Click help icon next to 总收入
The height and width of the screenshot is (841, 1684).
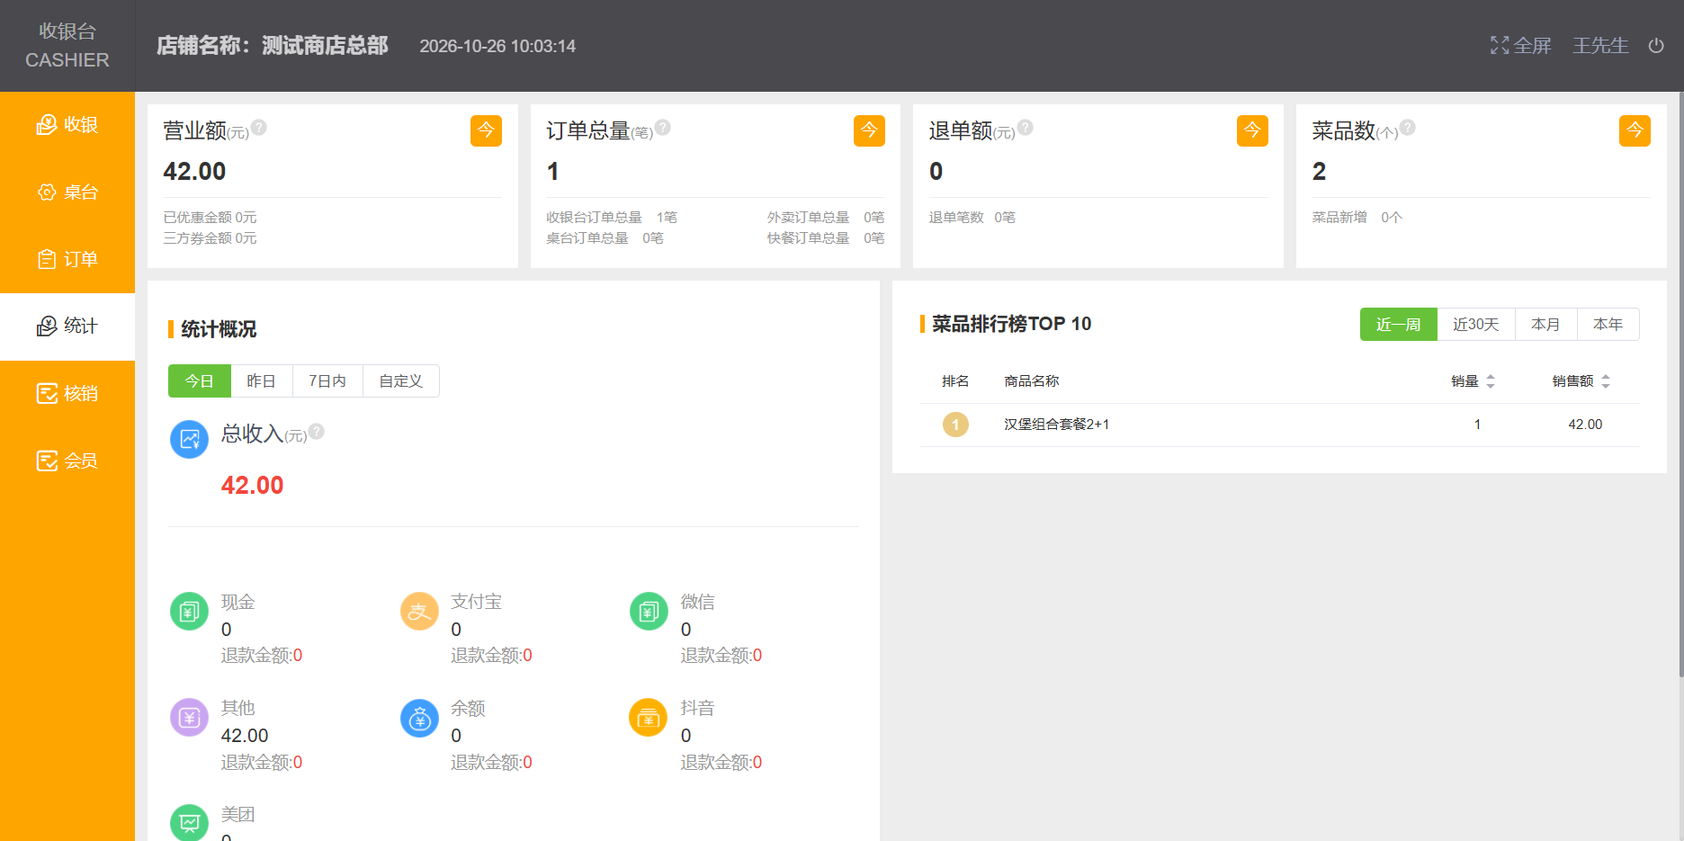point(317,432)
